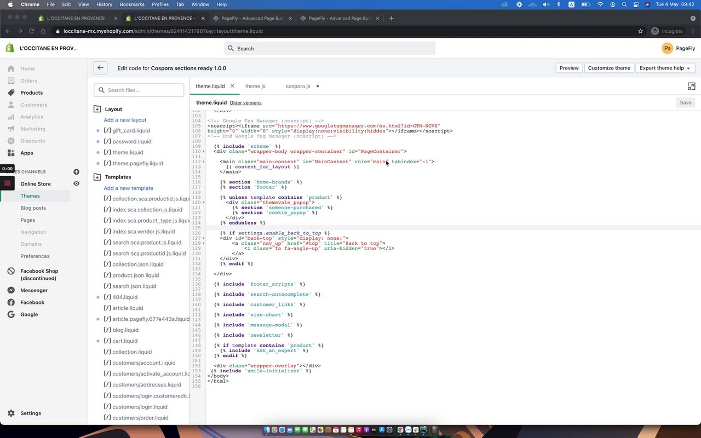Open Home in the admin sidebar

click(x=27, y=68)
